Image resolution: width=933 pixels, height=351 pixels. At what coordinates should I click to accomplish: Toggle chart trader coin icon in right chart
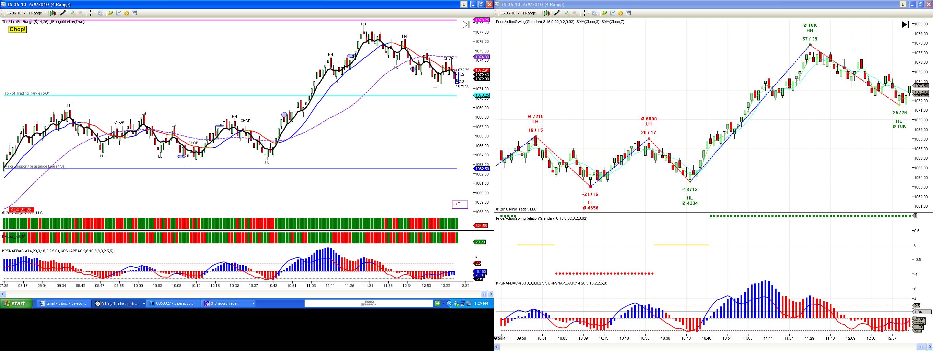(621, 13)
